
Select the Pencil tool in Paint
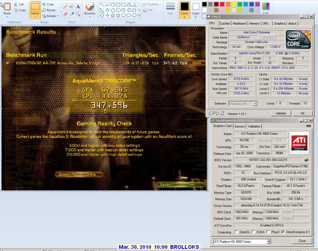coord(65,6)
